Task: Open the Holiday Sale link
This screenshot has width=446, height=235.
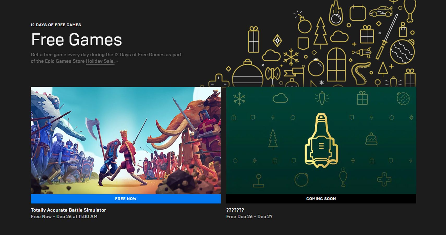Action: tap(100, 61)
